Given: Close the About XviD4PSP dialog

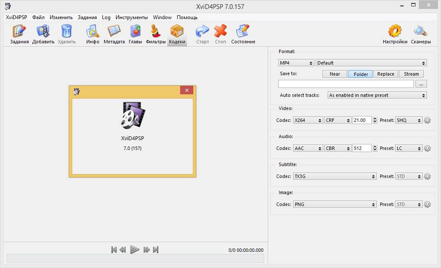Looking at the screenshot, I should [187, 90].
